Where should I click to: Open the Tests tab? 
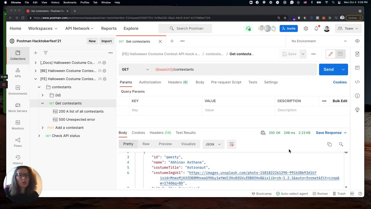pyautogui.click(x=253, y=82)
